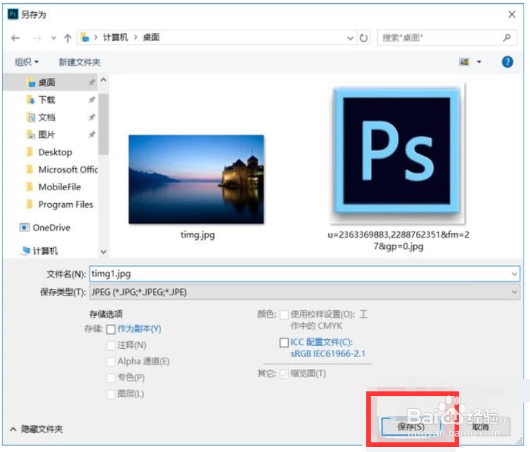Click 保存(S) button
This screenshot has height=452, width=530.
pyautogui.click(x=411, y=427)
